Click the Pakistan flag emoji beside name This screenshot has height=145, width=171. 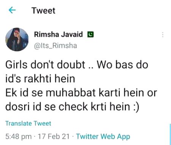click(x=90, y=34)
